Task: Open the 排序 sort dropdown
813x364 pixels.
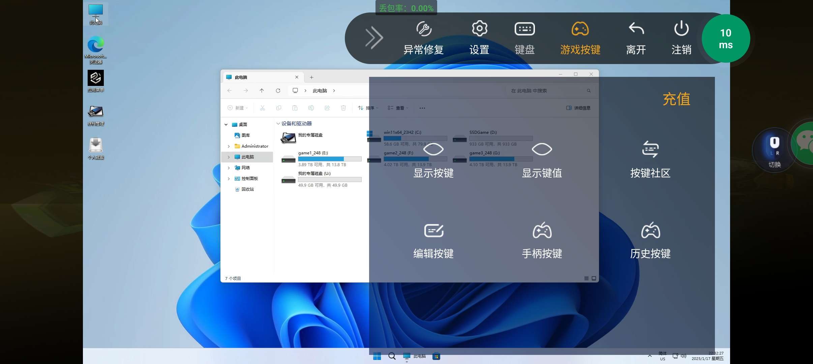Action: coord(368,108)
